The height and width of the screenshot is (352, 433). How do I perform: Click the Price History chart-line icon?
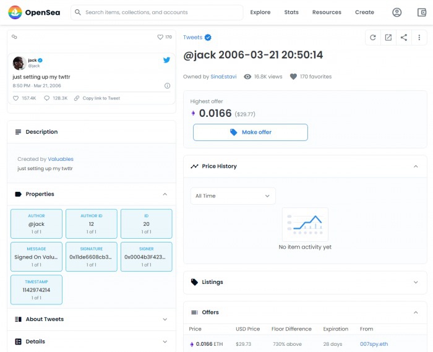tap(194, 166)
